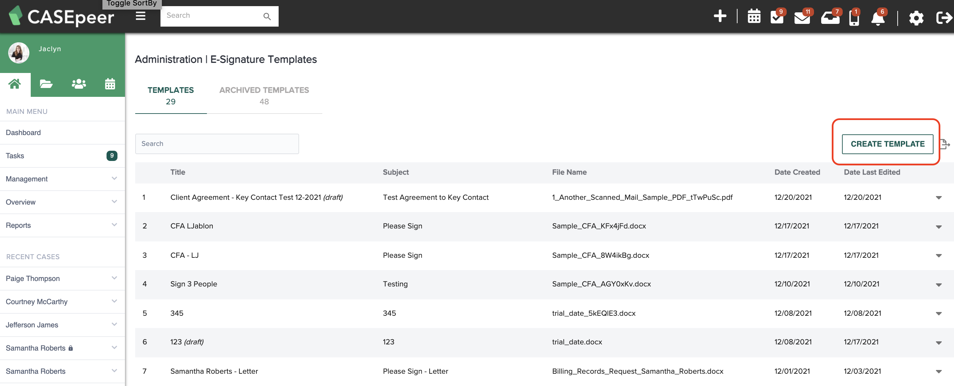View mobile notifications icon showing 1 alert

(854, 17)
